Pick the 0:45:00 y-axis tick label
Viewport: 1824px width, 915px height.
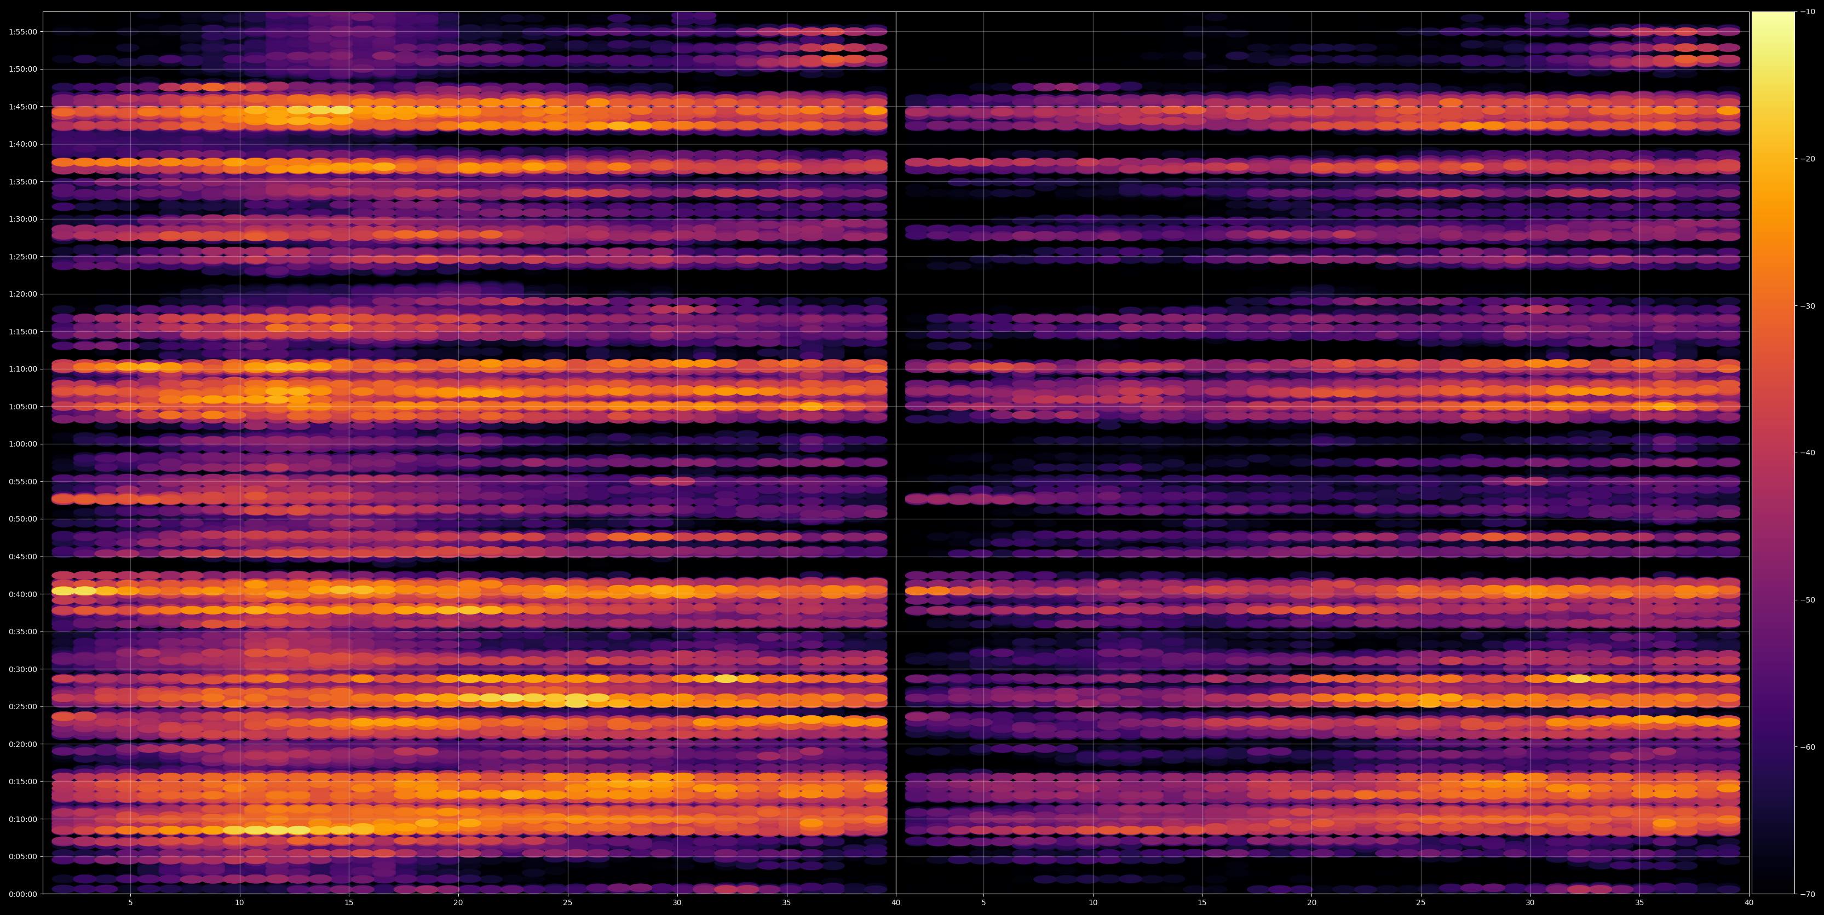pyautogui.click(x=22, y=556)
